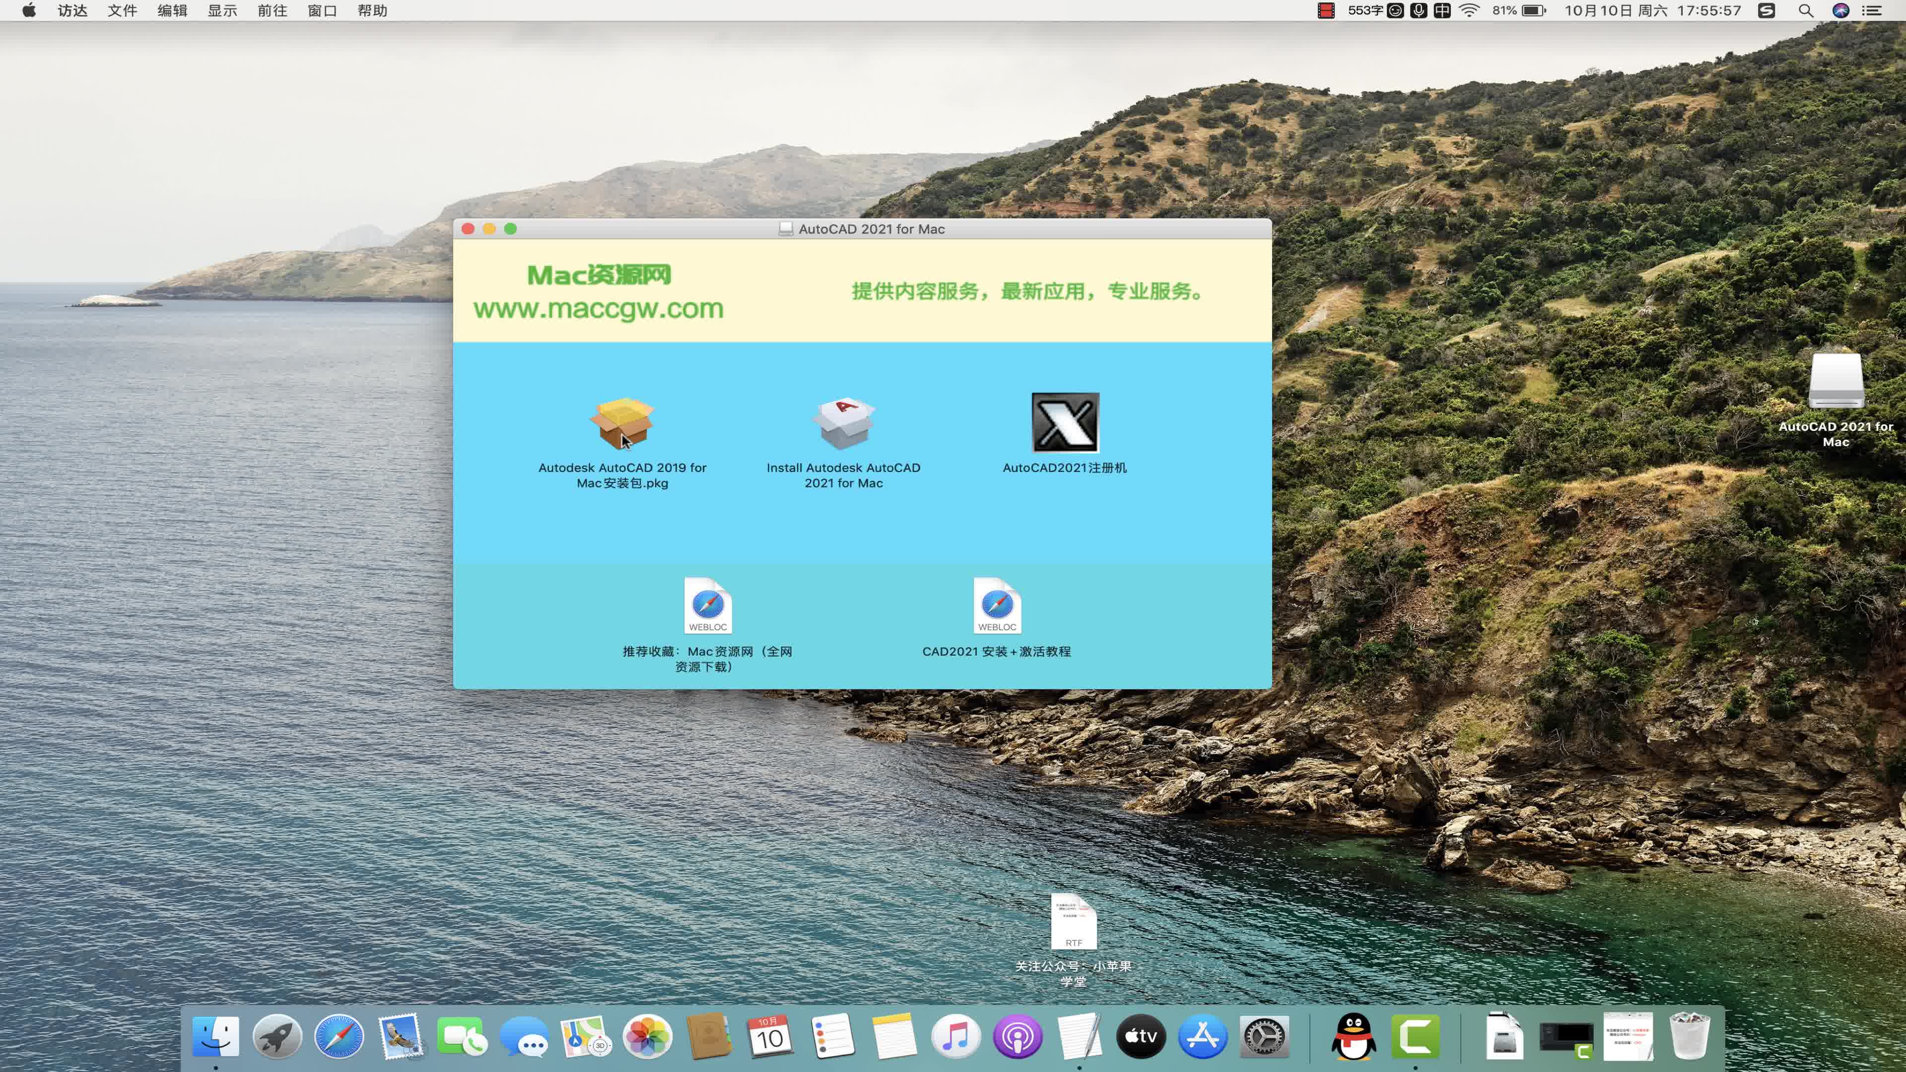
Task: Open QQ penguin in the Dock
Action: [x=1353, y=1036]
